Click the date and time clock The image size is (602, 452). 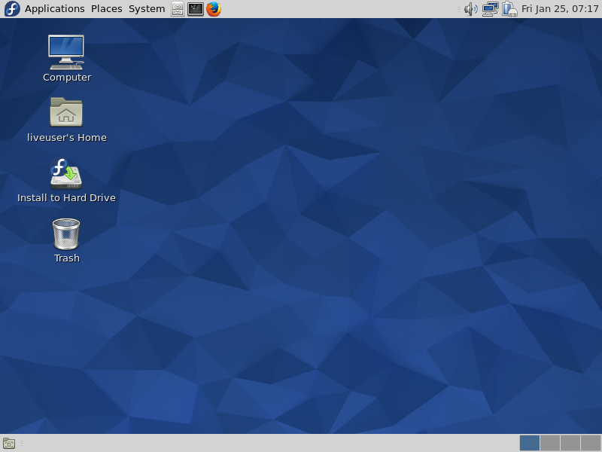(x=560, y=9)
